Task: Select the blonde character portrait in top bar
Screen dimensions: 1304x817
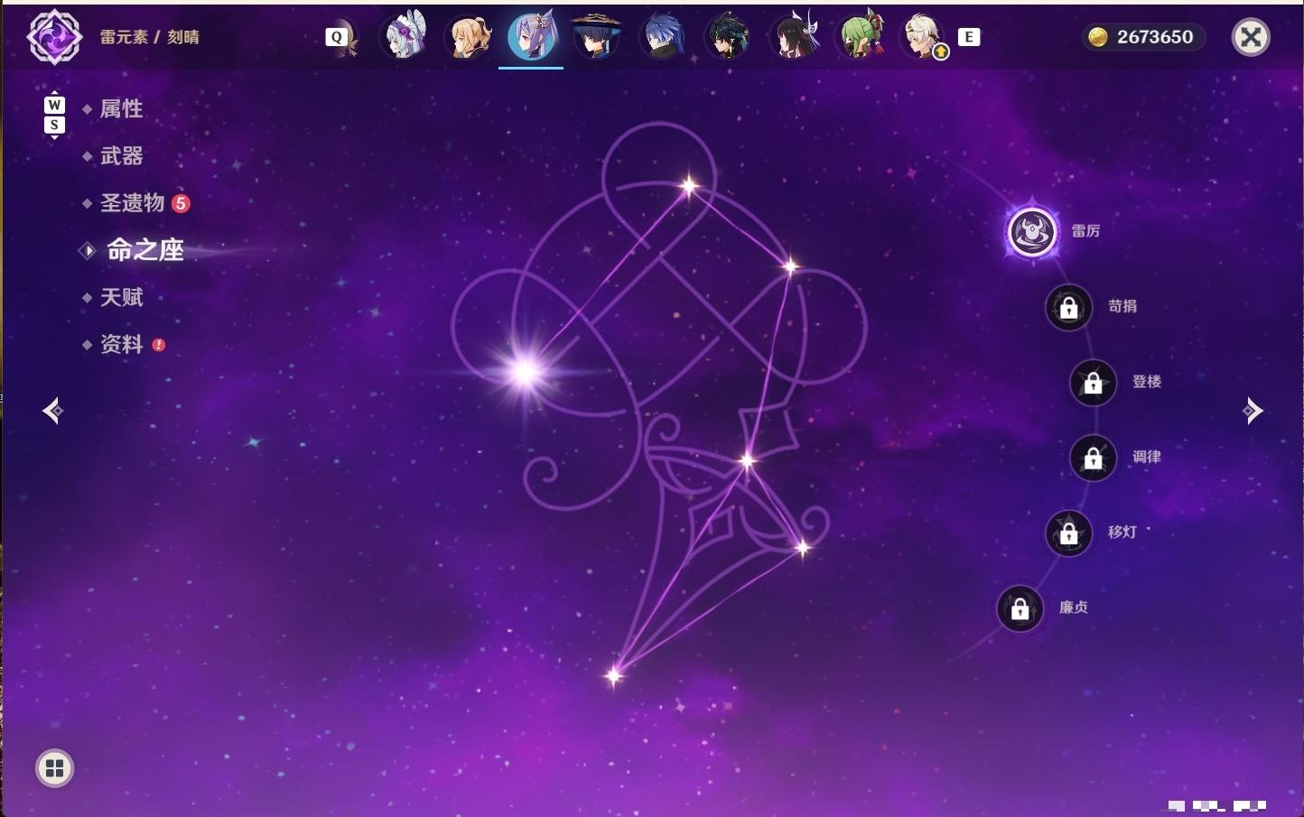Action: coord(469,37)
